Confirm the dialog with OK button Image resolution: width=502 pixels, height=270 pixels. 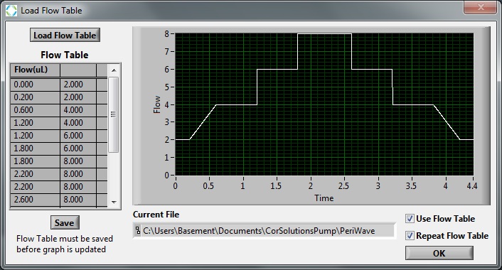pyautogui.click(x=439, y=253)
